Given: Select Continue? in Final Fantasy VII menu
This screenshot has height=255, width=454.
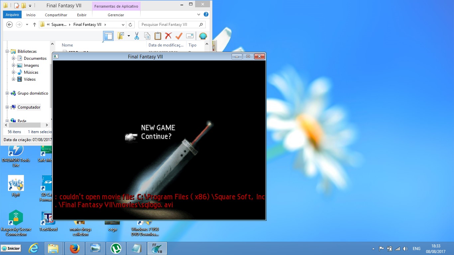Looking at the screenshot, I should 156,136.
